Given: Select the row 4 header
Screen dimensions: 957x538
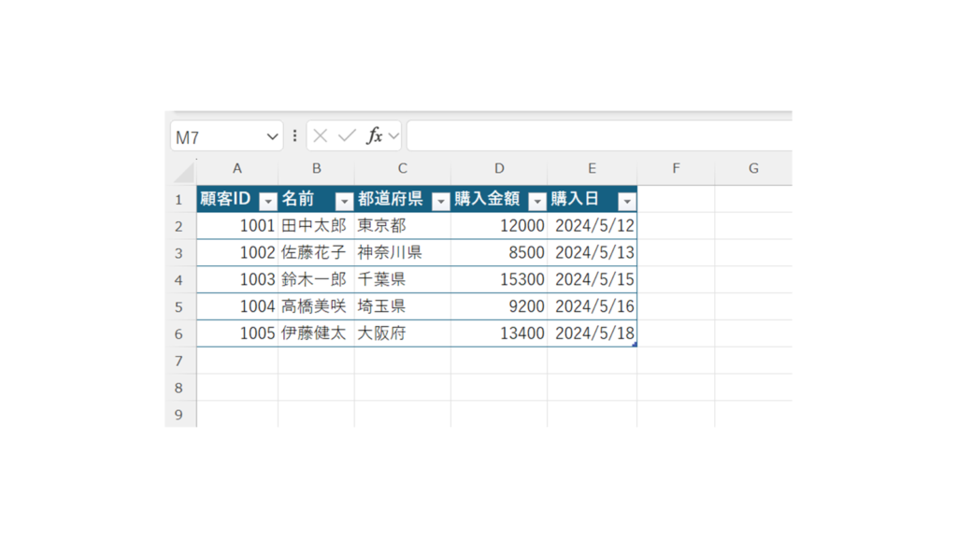Looking at the screenshot, I should click(179, 280).
